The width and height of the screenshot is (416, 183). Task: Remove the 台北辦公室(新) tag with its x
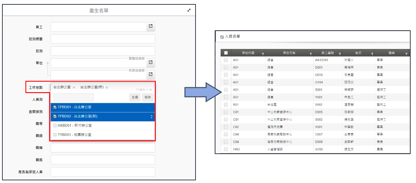coord(107,87)
